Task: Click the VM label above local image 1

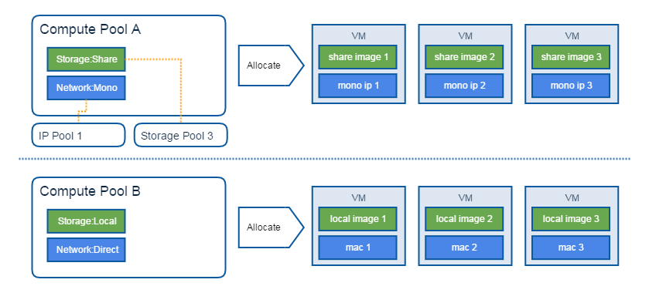Action: click(x=358, y=198)
